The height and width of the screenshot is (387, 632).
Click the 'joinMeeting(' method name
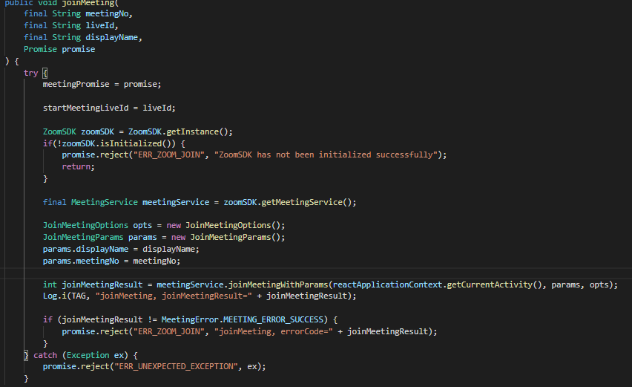tap(90, 3)
